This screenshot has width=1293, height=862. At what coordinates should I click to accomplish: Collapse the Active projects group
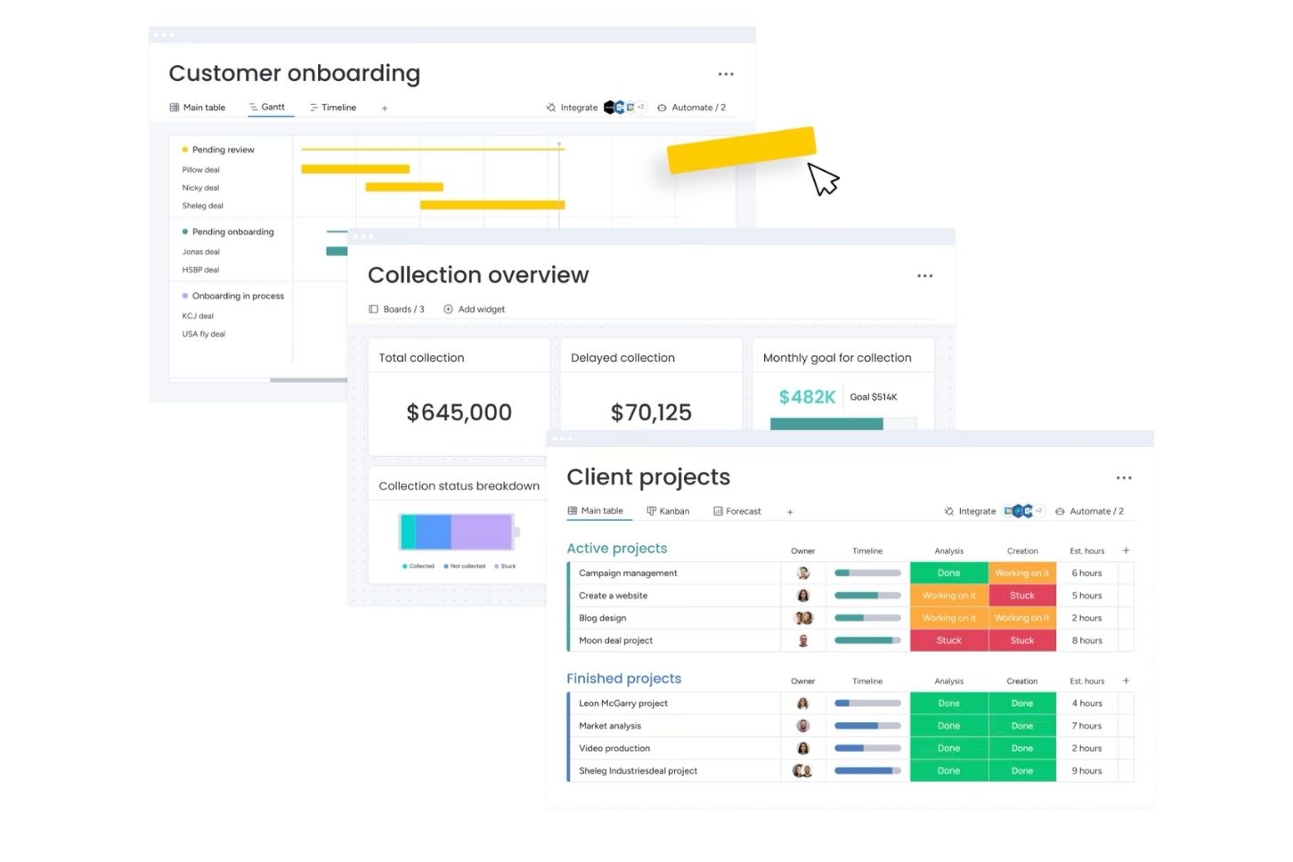[x=616, y=549]
